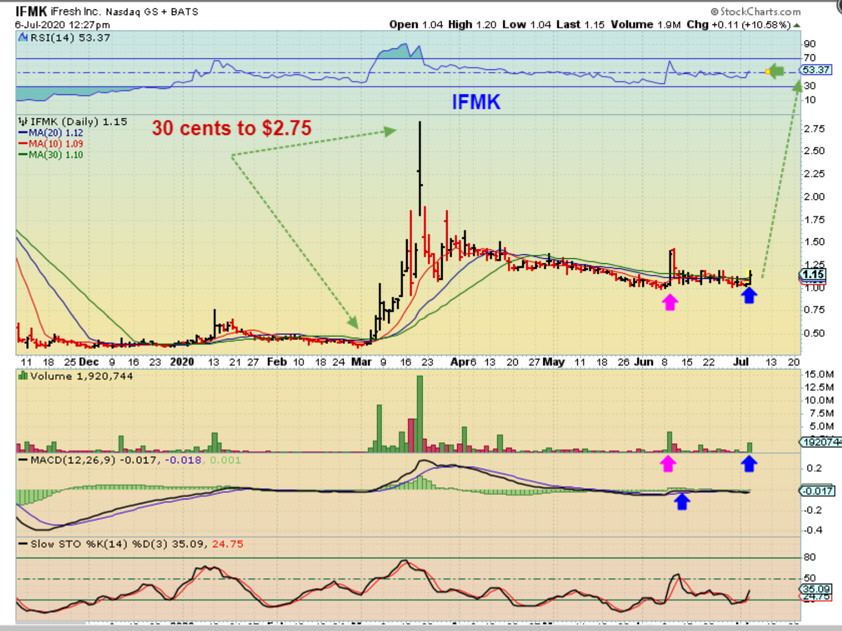
Task: Click the 'Slow STO %K(14) %D(3)' label
Action: pyautogui.click(x=99, y=544)
